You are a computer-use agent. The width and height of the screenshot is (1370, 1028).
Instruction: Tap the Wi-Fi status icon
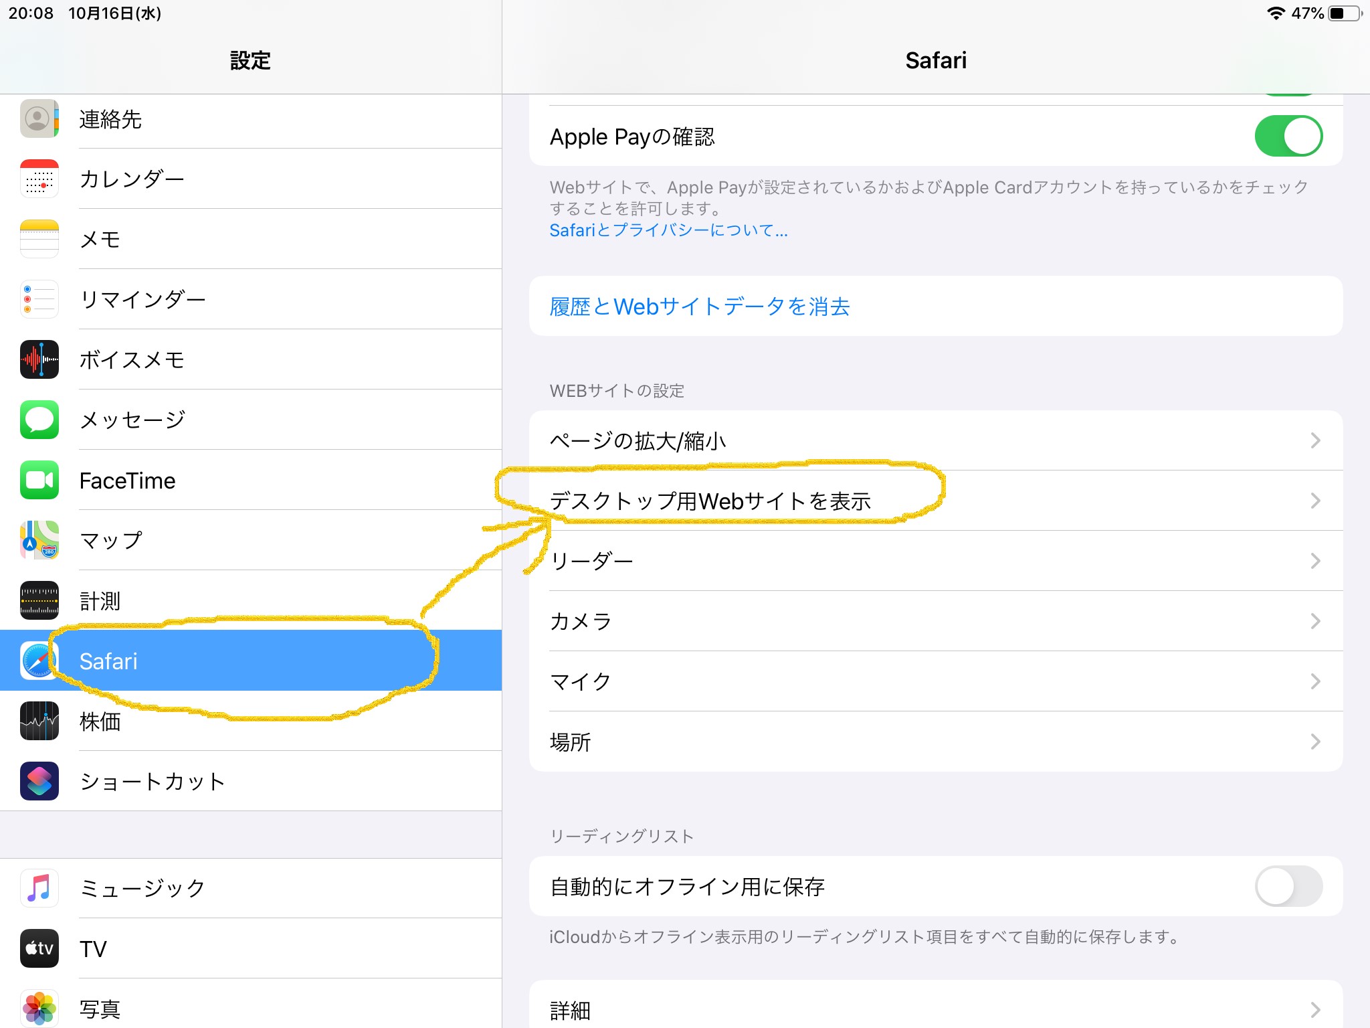point(1276,13)
